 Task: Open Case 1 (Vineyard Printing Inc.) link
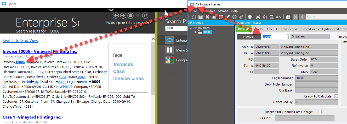[x=33, y=117]
